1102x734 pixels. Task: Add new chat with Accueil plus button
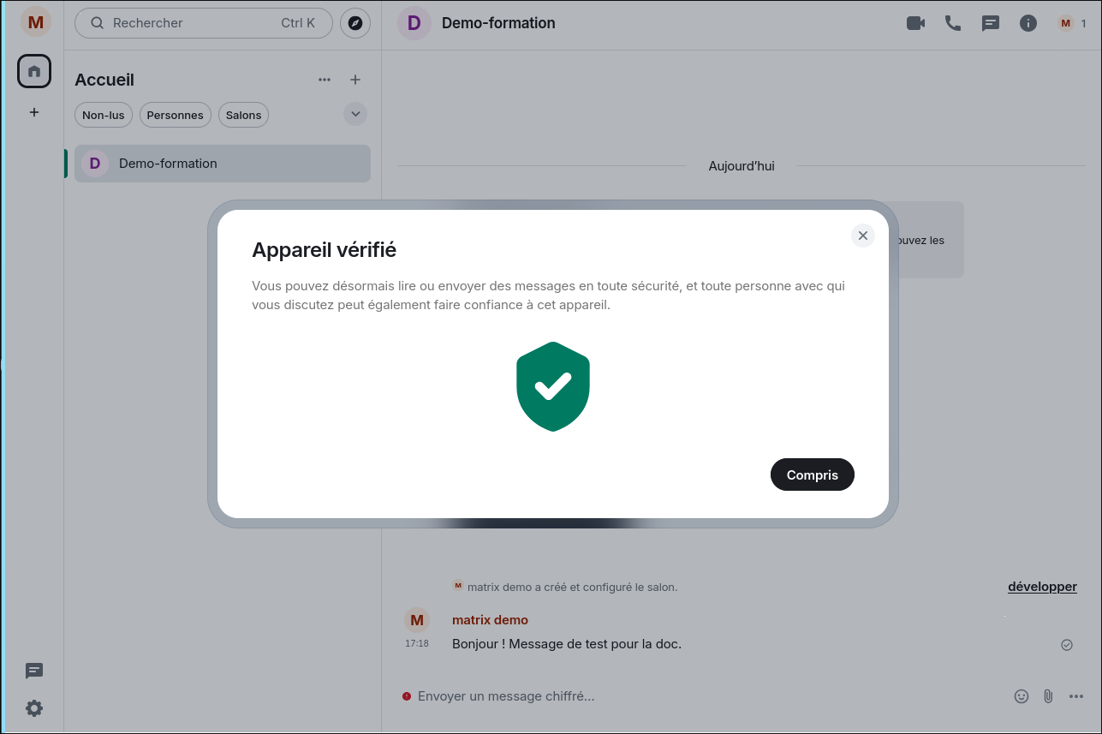point(355,80)
